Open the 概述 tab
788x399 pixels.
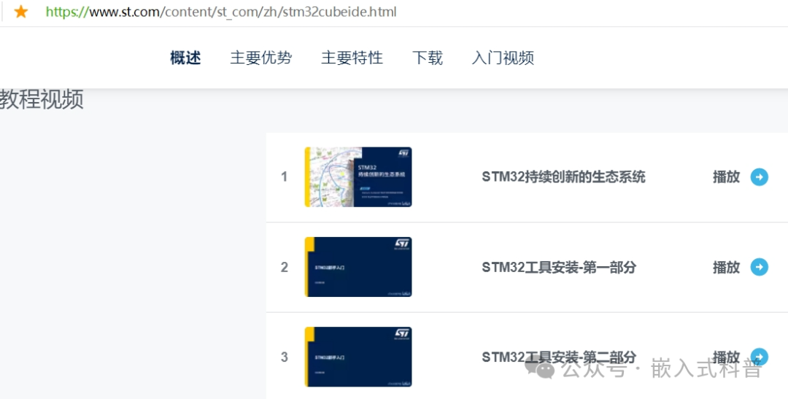[185, 58]
